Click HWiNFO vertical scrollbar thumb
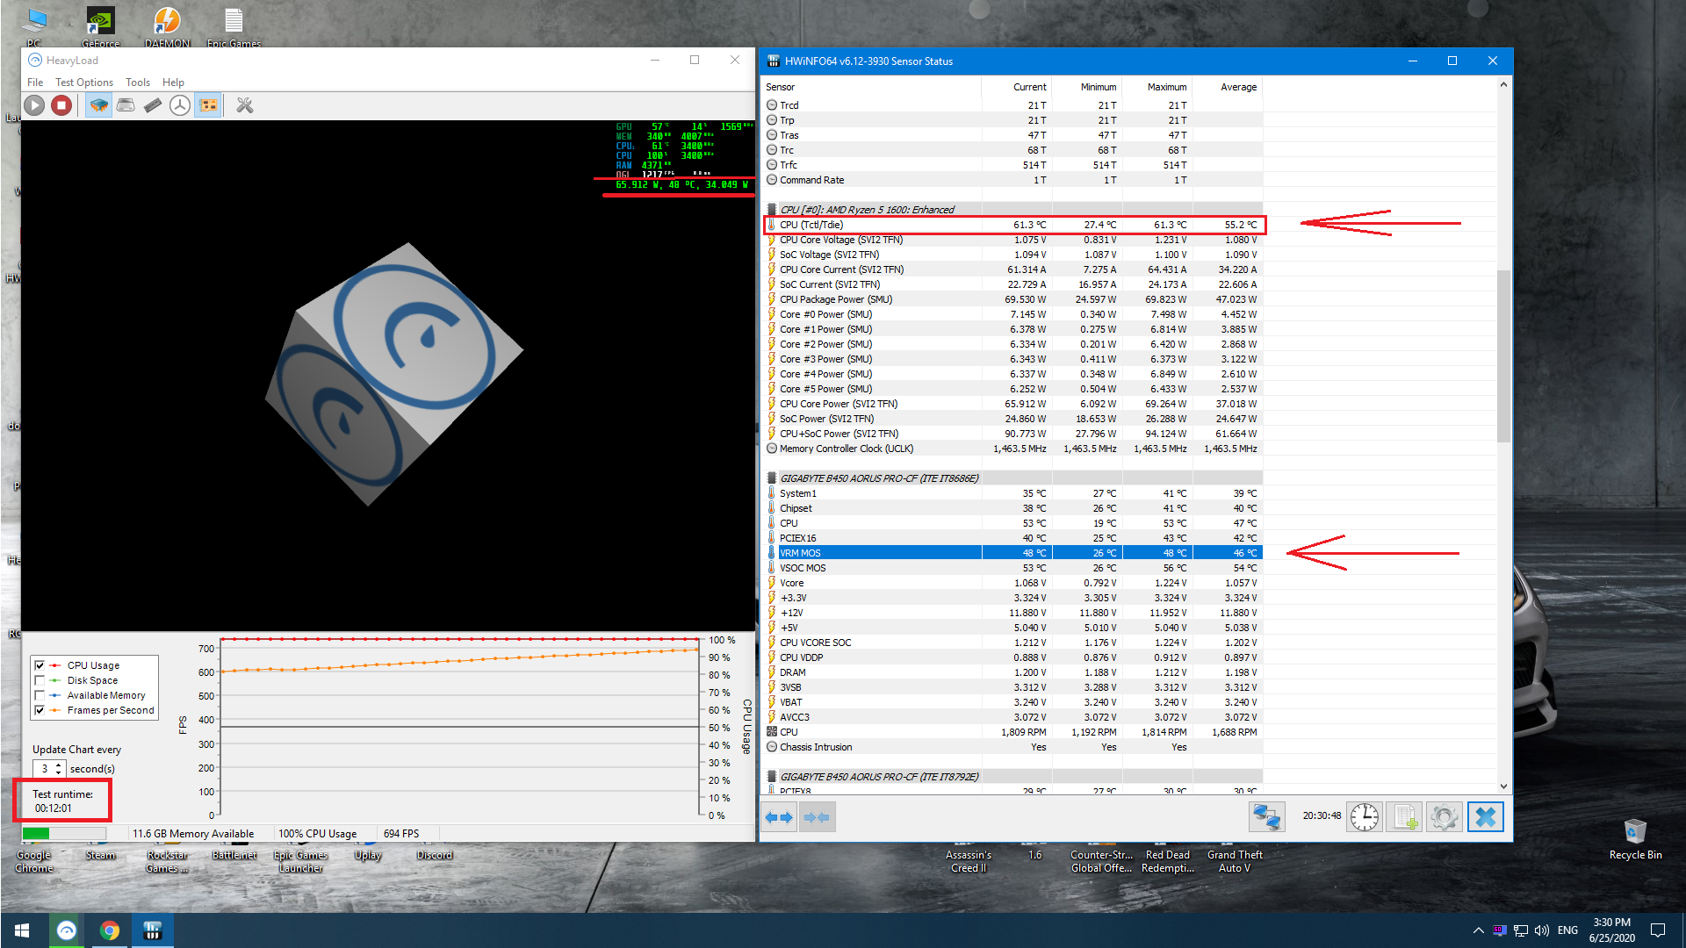This screenshot has height=948, width=1686. pos(1503,355)
